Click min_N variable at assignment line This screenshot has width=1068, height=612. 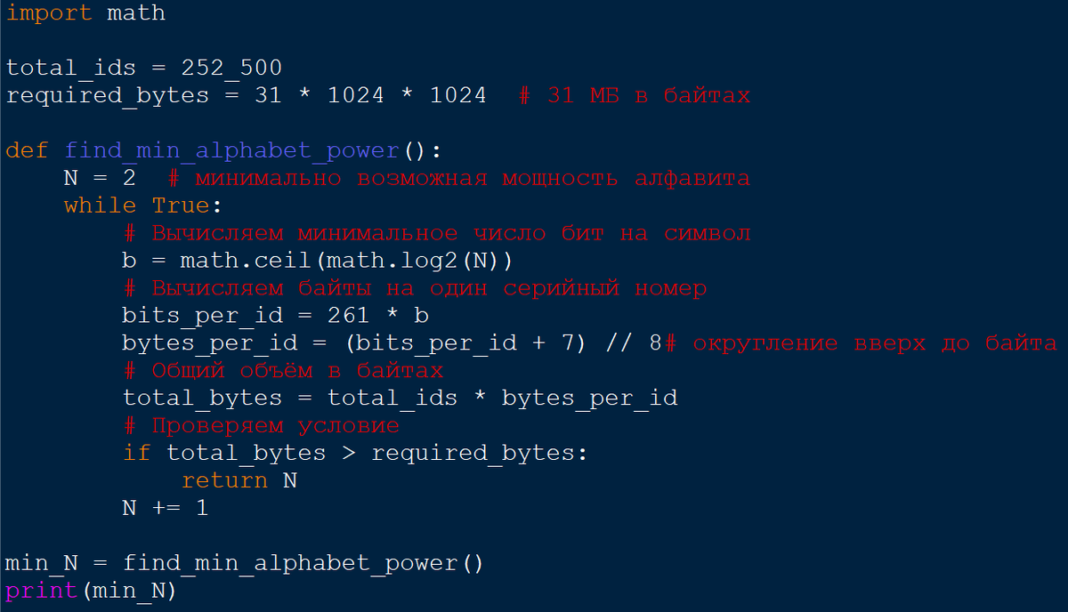tap(42, 564)
